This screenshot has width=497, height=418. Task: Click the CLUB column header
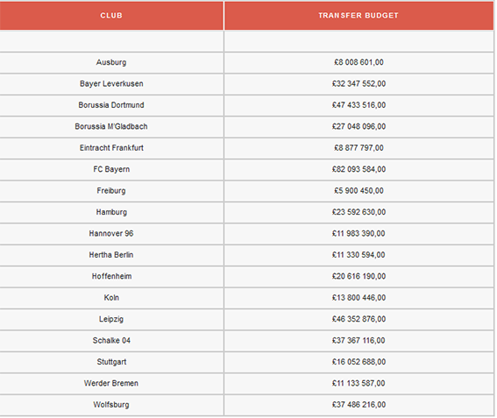(x=111, y=16)
